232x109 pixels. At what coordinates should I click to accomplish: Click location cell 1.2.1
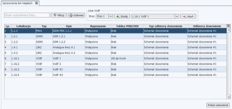(23, 36)
